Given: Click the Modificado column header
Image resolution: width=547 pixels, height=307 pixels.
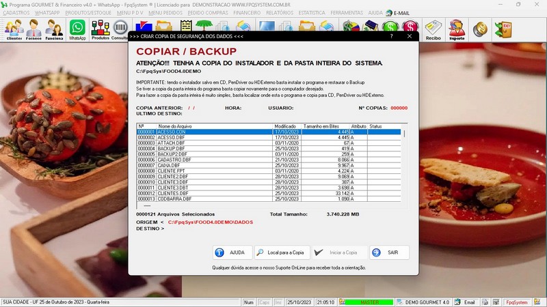Looking at the screenshot, I should pyautogui.click(x=286, y=126).
